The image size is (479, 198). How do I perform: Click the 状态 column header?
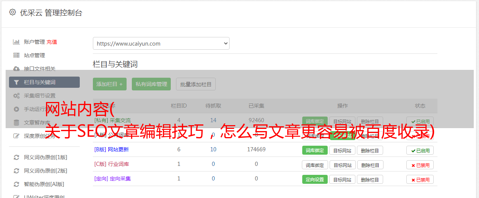pos(420,106)
